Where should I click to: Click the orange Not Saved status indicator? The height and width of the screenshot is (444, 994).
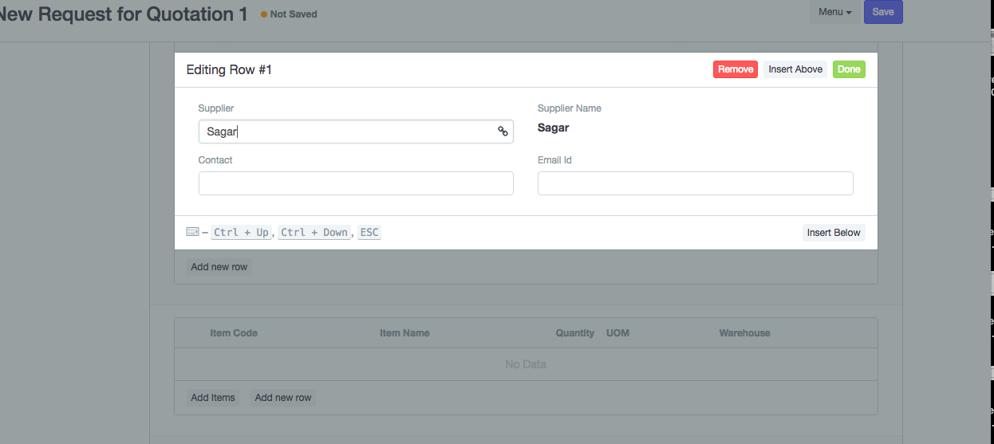(289, 14)
